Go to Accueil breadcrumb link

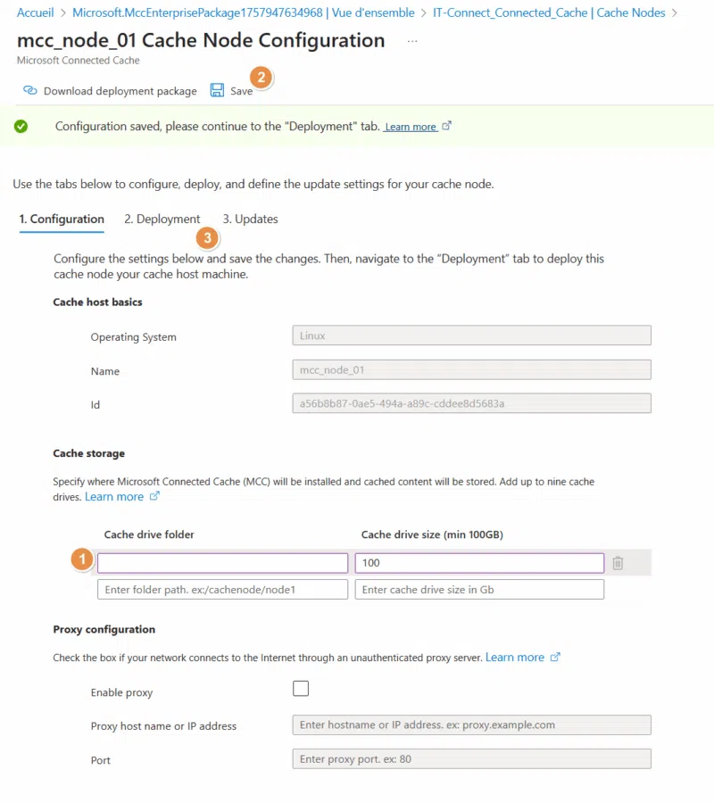click(35, 13)
